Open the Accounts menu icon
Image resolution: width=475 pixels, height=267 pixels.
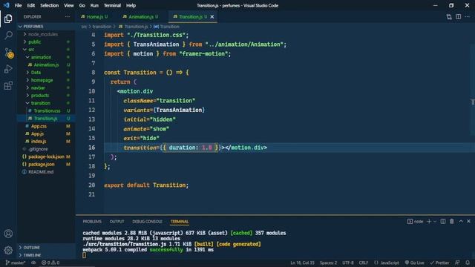[x=8, y=234]
